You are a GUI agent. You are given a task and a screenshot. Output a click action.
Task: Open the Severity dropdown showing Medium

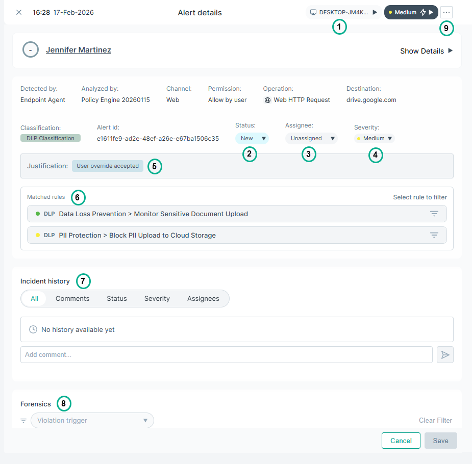tap(375, 138)
